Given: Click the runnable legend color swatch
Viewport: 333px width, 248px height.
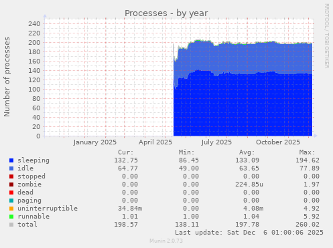Looking at the screenshot, I should tap(11, 217).
